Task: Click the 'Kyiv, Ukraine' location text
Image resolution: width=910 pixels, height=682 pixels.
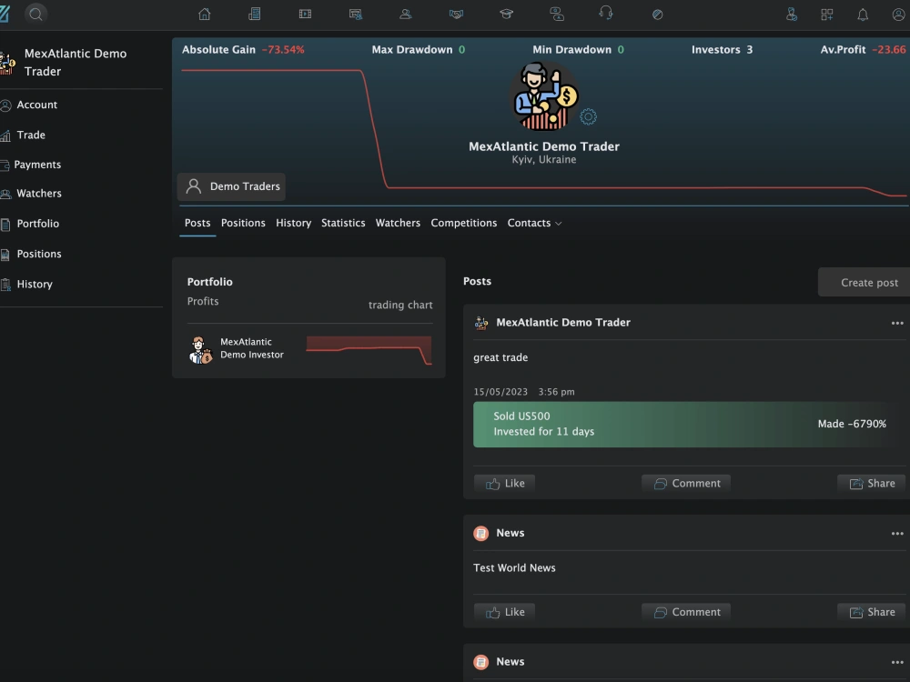Action: (x=544, y=159)
